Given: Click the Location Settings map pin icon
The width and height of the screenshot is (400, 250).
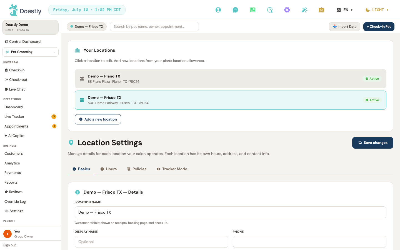Looking at the screenshot, I should click(x=71, y=142).
